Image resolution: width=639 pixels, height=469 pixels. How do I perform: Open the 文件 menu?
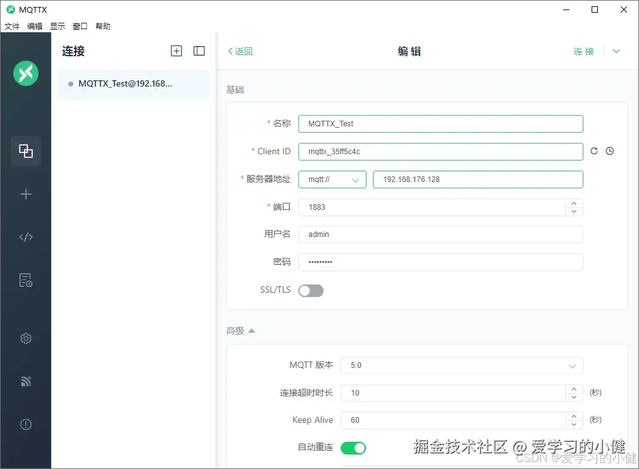[12, 26]
